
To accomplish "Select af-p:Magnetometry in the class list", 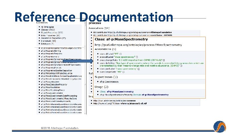I will (x=50, y=57).
